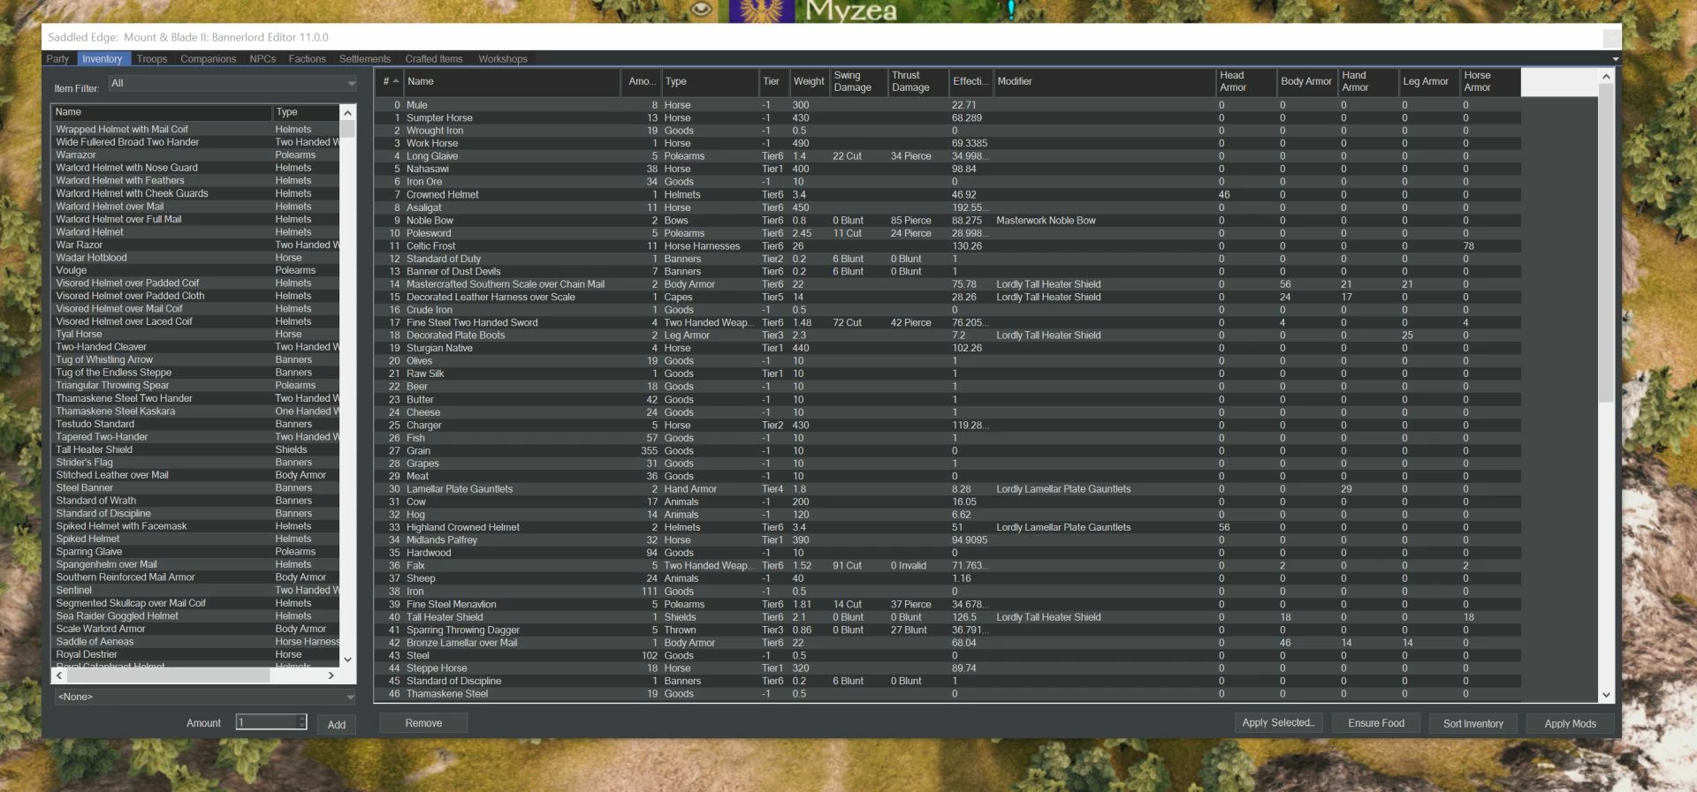This screenshot has width=1697, height=792.
Task: Select Saddle of Aeneas item
Action: tap(195, 641)
